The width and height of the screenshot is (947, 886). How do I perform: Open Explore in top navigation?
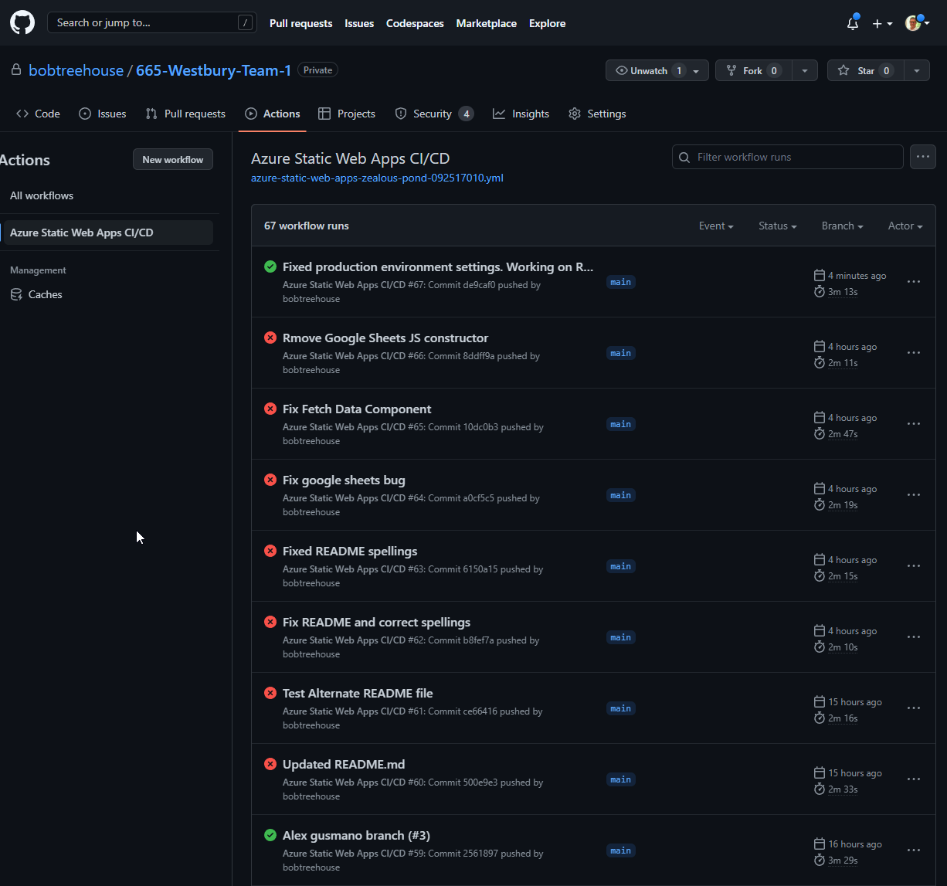(x=548, y=23)
